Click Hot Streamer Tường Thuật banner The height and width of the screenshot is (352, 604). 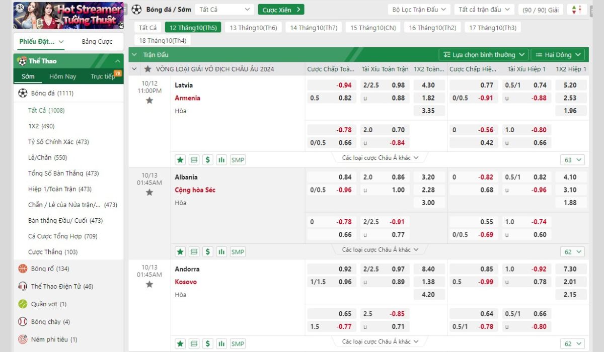point(68,15)
